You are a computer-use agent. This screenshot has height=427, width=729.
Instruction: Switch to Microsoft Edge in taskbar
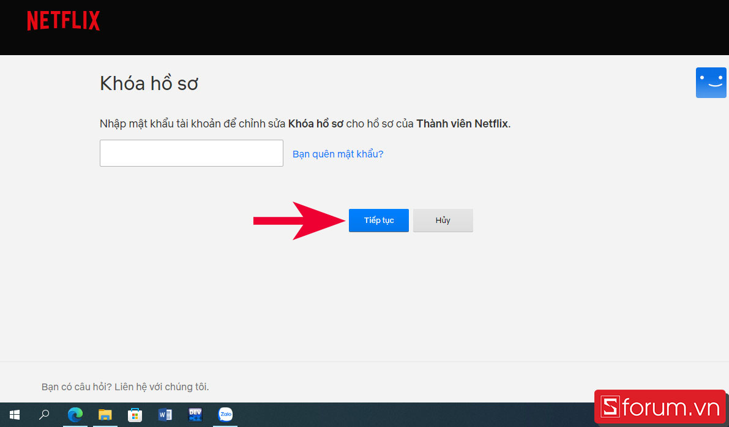tap(75, 414)
